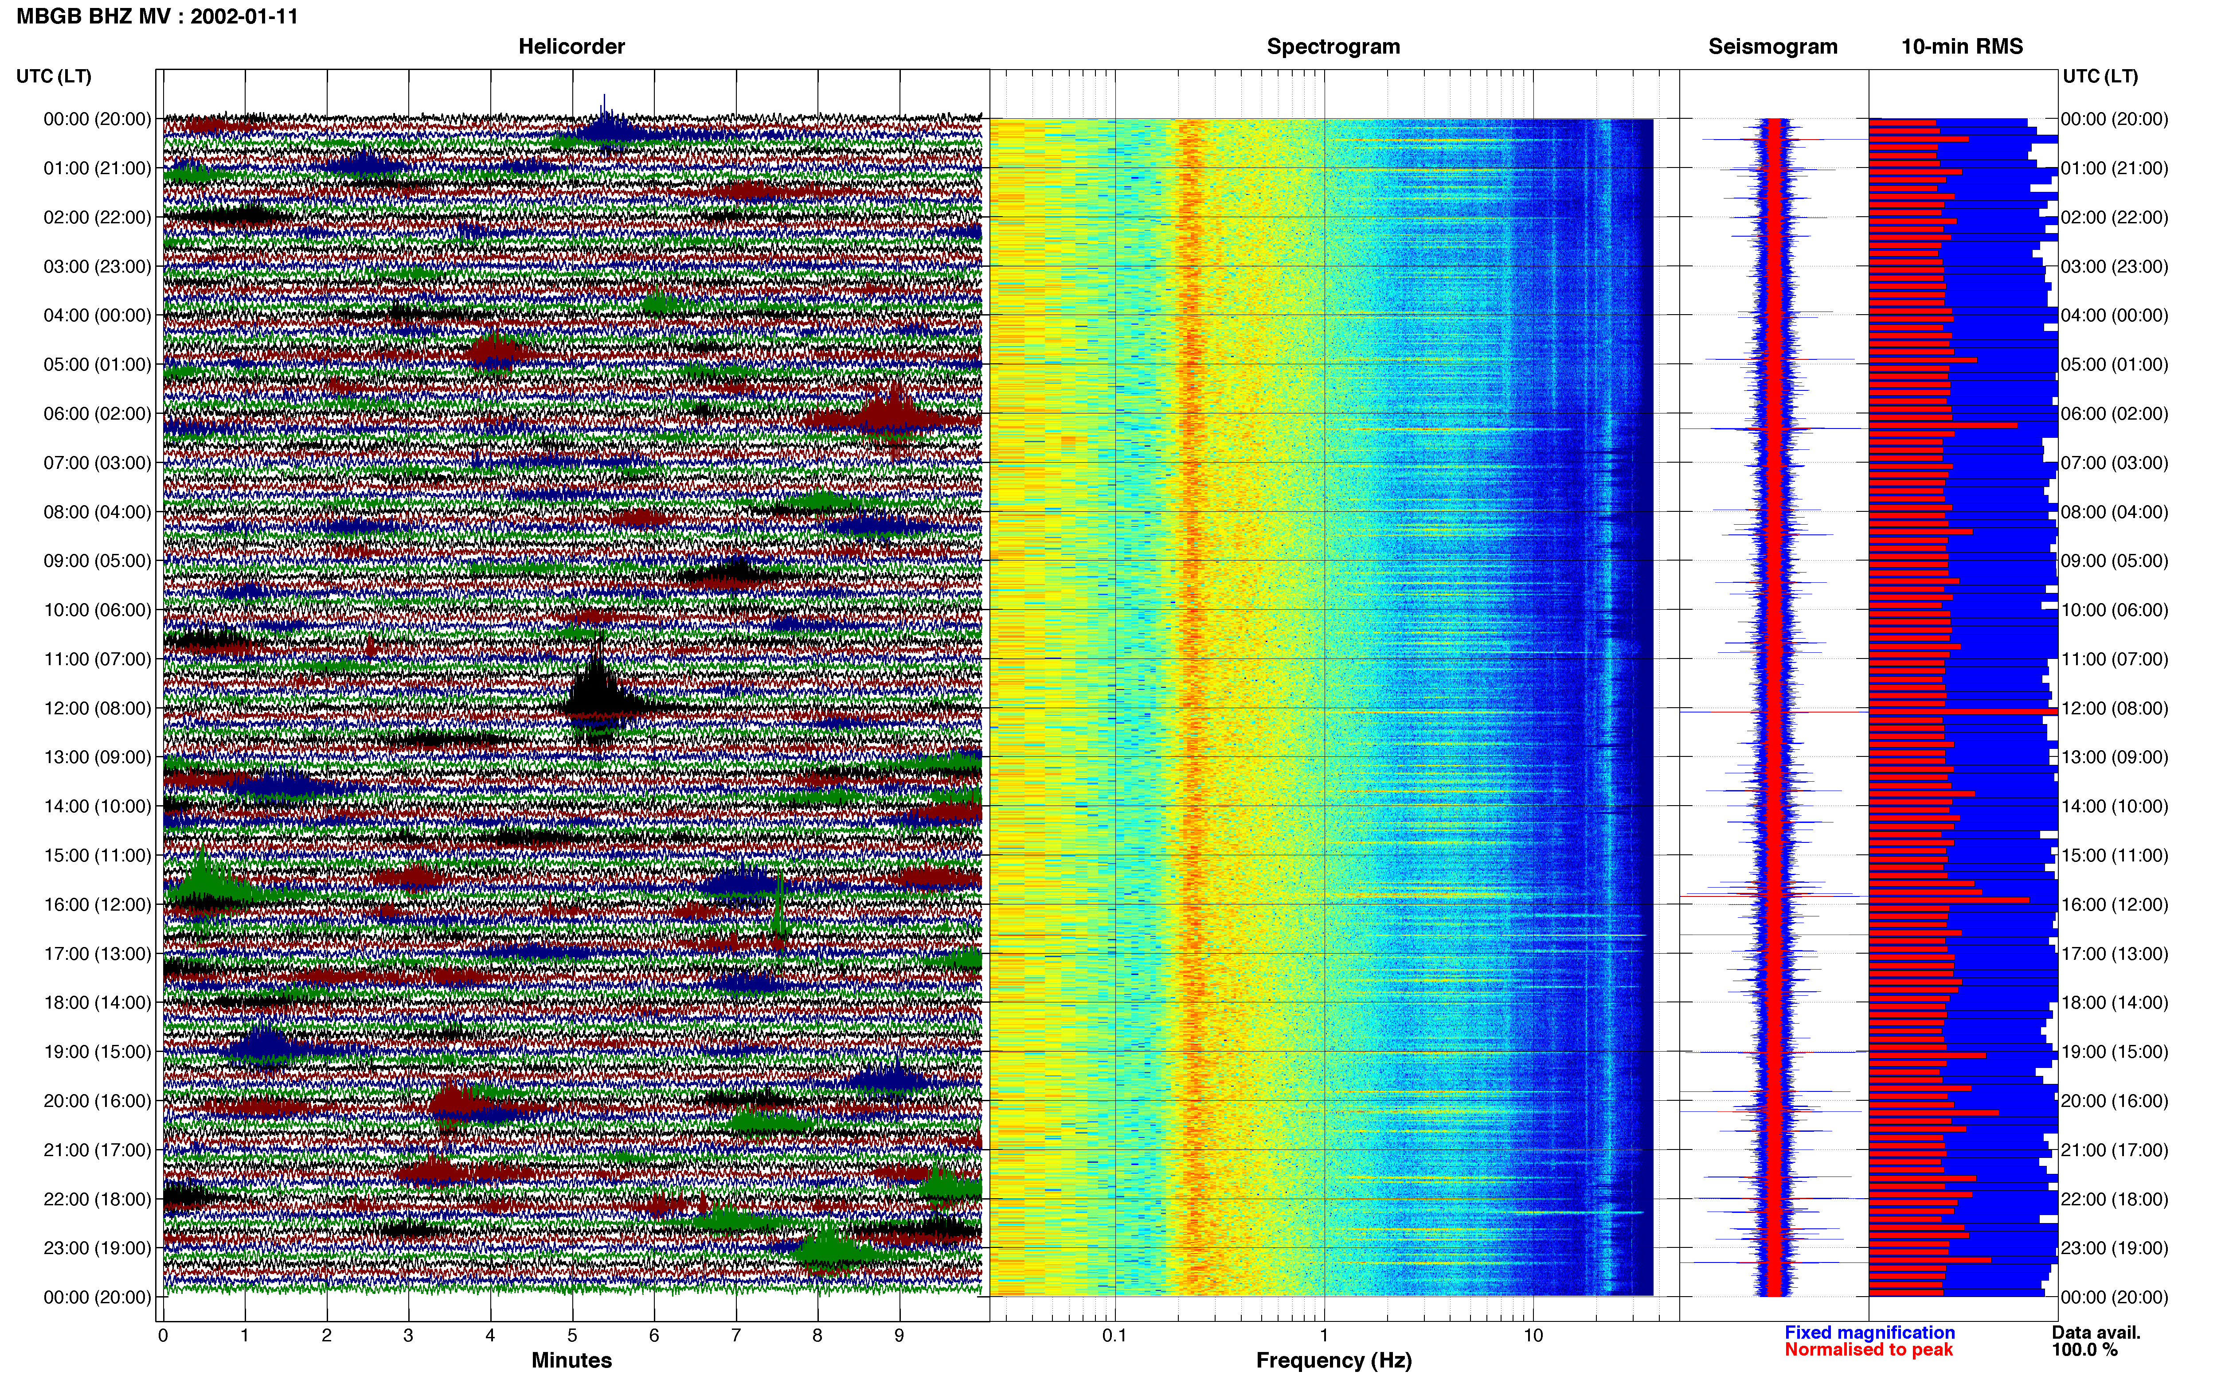Click the 'Spectrogram' panel heading

(x=1333, y=46)
